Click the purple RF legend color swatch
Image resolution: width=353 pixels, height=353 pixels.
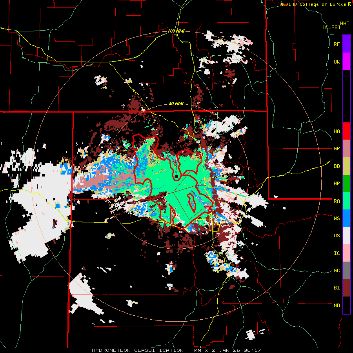coord(346,44)
